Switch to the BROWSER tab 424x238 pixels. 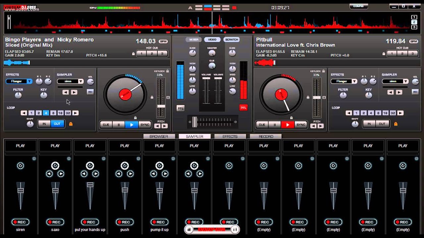(x=159, y=136)
